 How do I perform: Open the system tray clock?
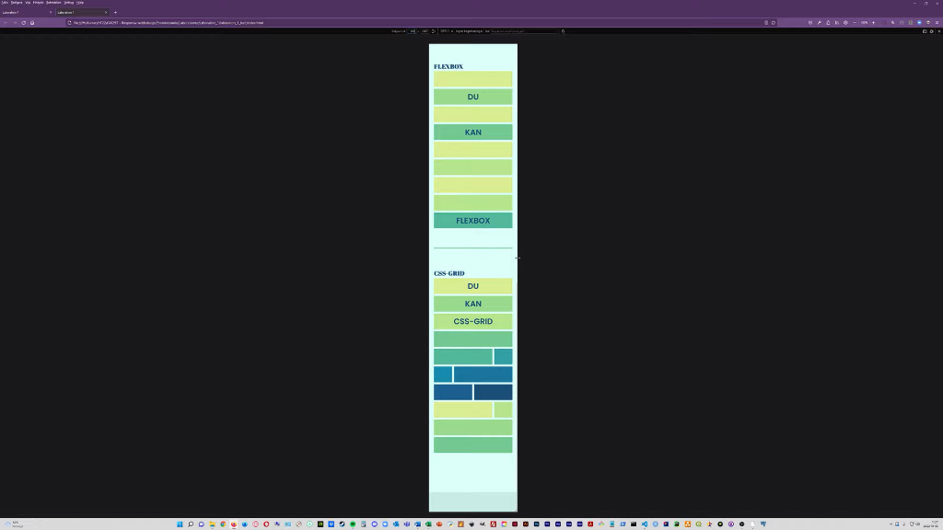(934, 524)
